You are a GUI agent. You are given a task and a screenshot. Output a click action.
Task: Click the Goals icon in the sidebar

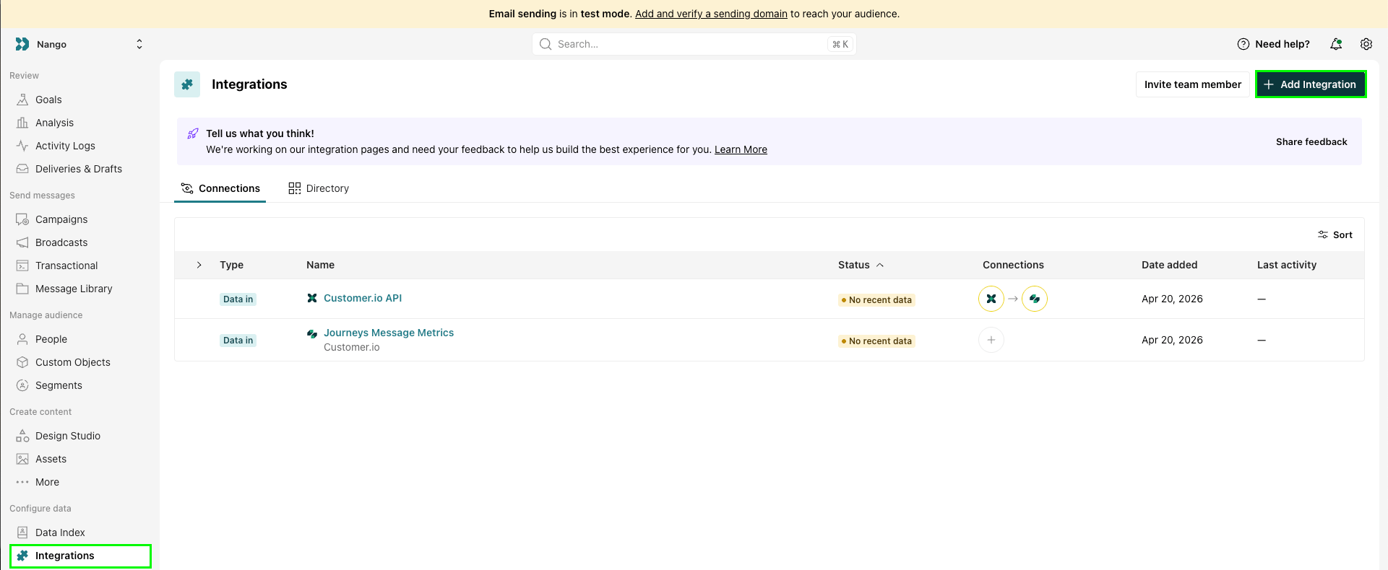(x=22, y=100)
